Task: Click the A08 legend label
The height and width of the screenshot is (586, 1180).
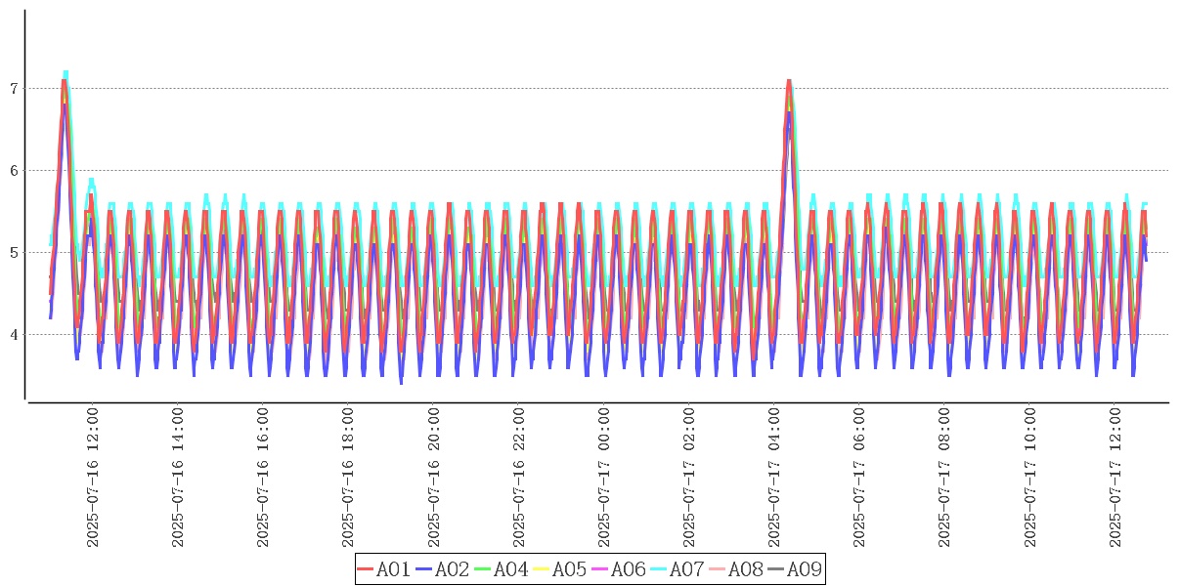Action: click(x=745, y=569)
